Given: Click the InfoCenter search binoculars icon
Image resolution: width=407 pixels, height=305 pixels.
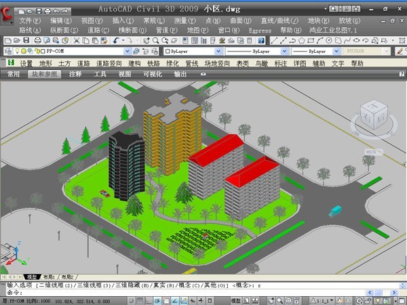Looking at the screenshot, I should point(333,9).
